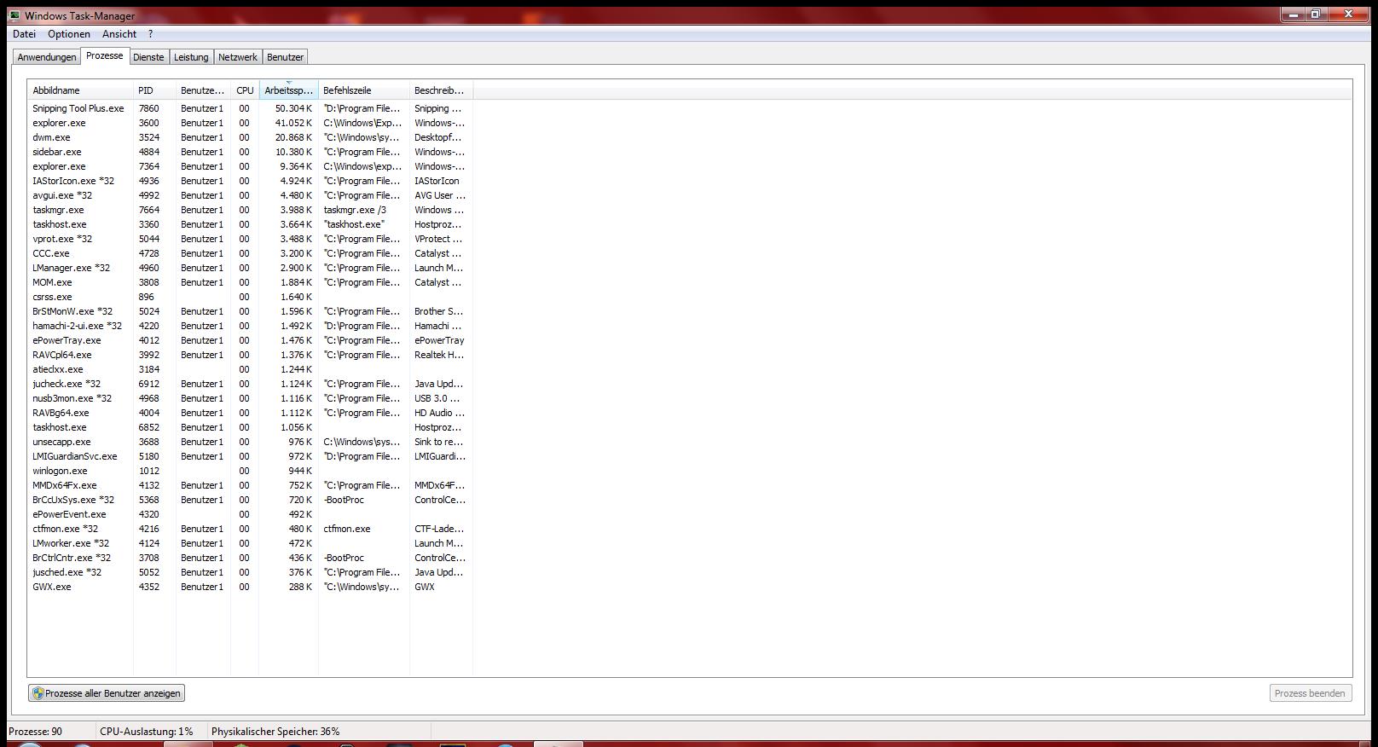Select the unsecapp.exe process

click(x=250, y=442)
